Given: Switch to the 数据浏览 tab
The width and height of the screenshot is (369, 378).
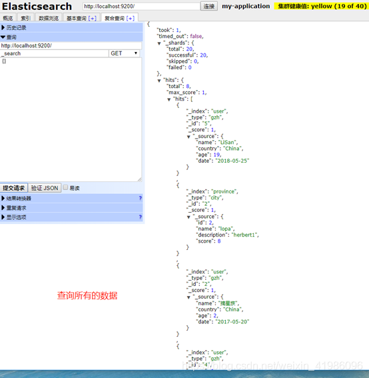Looking at the screenshot, I should pos(49,18).
